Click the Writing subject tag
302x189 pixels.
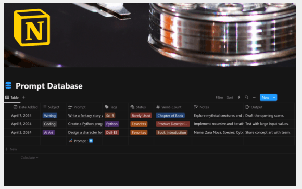point(49,116)
